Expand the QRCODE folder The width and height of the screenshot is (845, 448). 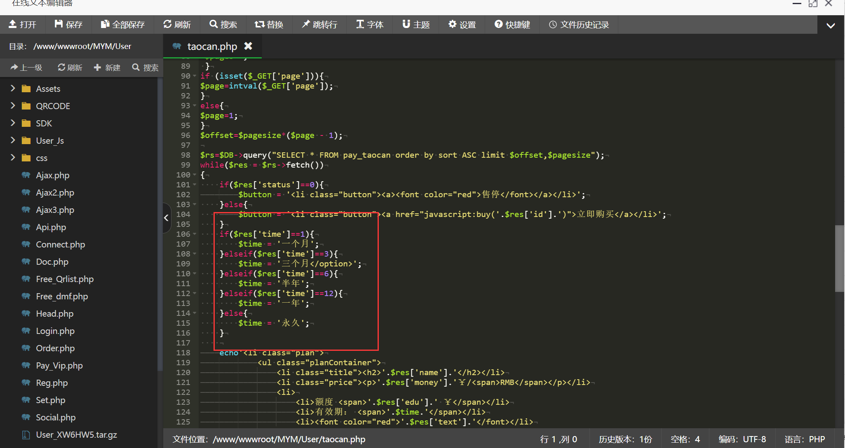coord(13,106)
